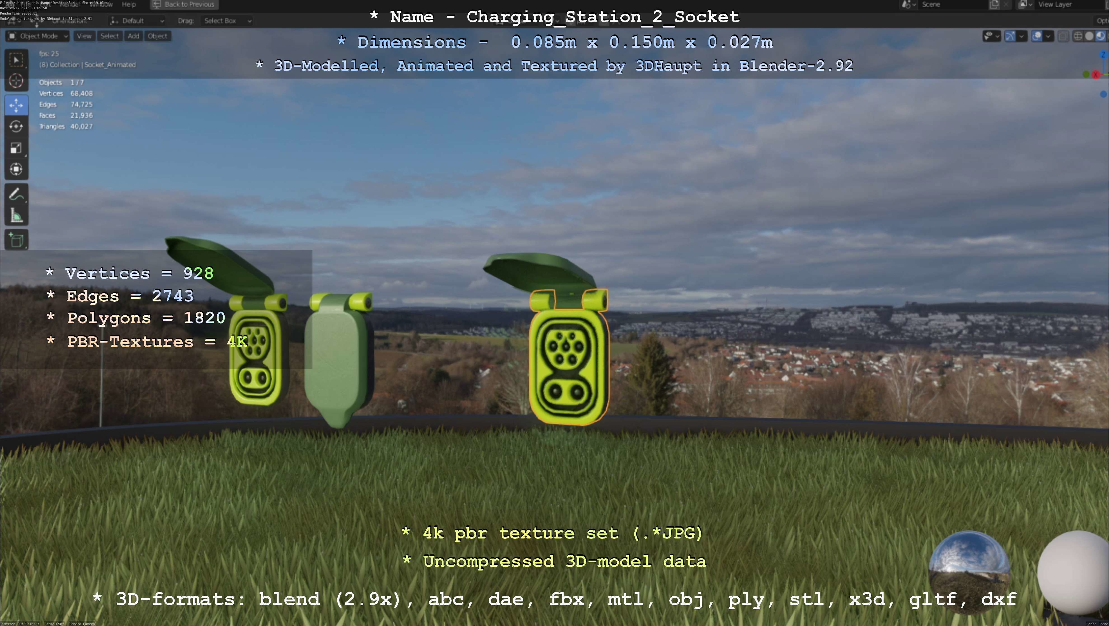The image size is (1109, 626).
Task: Open the gizmo options dropdown arrow
Action: [x=1022, y=36]
